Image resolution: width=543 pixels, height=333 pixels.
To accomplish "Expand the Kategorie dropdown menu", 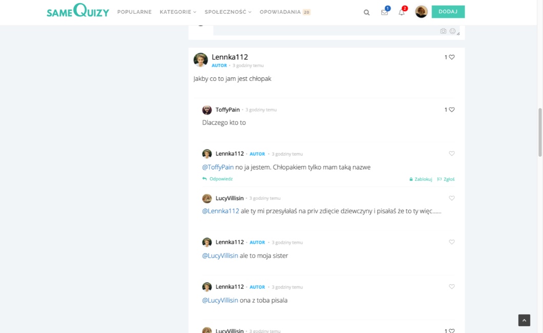I will pos(178,12).
